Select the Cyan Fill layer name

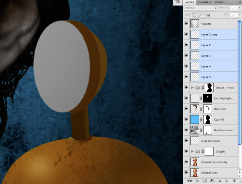point(219,120)
